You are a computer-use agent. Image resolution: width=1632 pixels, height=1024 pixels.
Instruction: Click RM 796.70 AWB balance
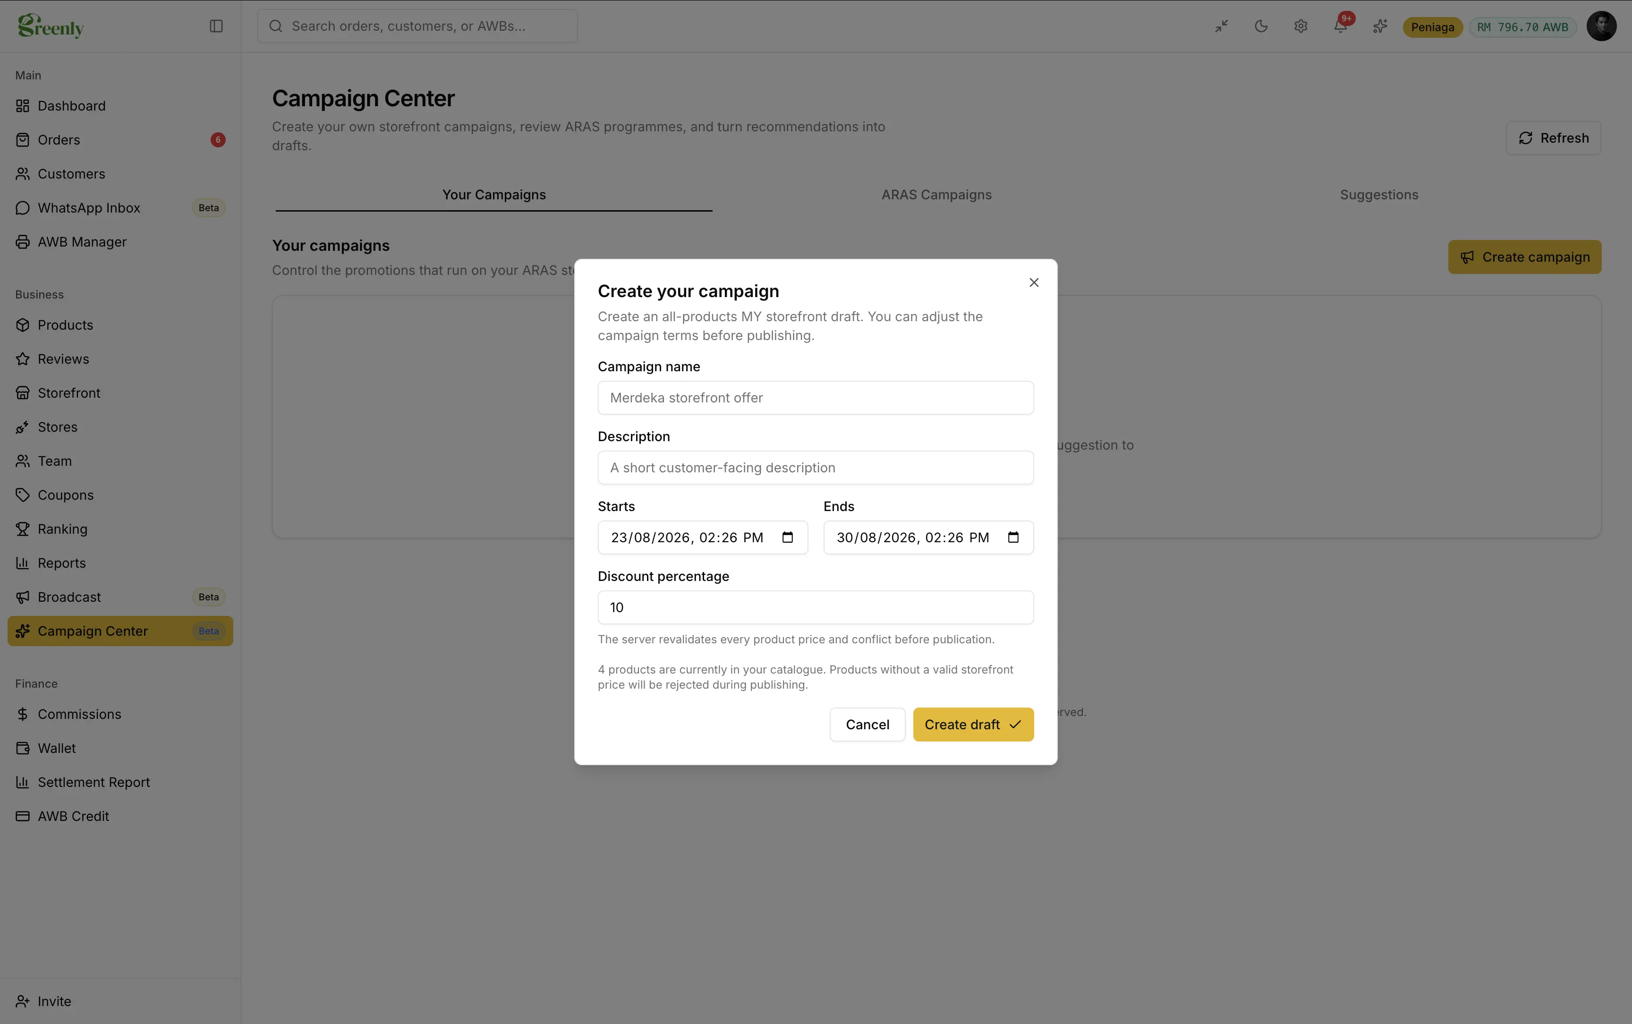click(1522, 27)
